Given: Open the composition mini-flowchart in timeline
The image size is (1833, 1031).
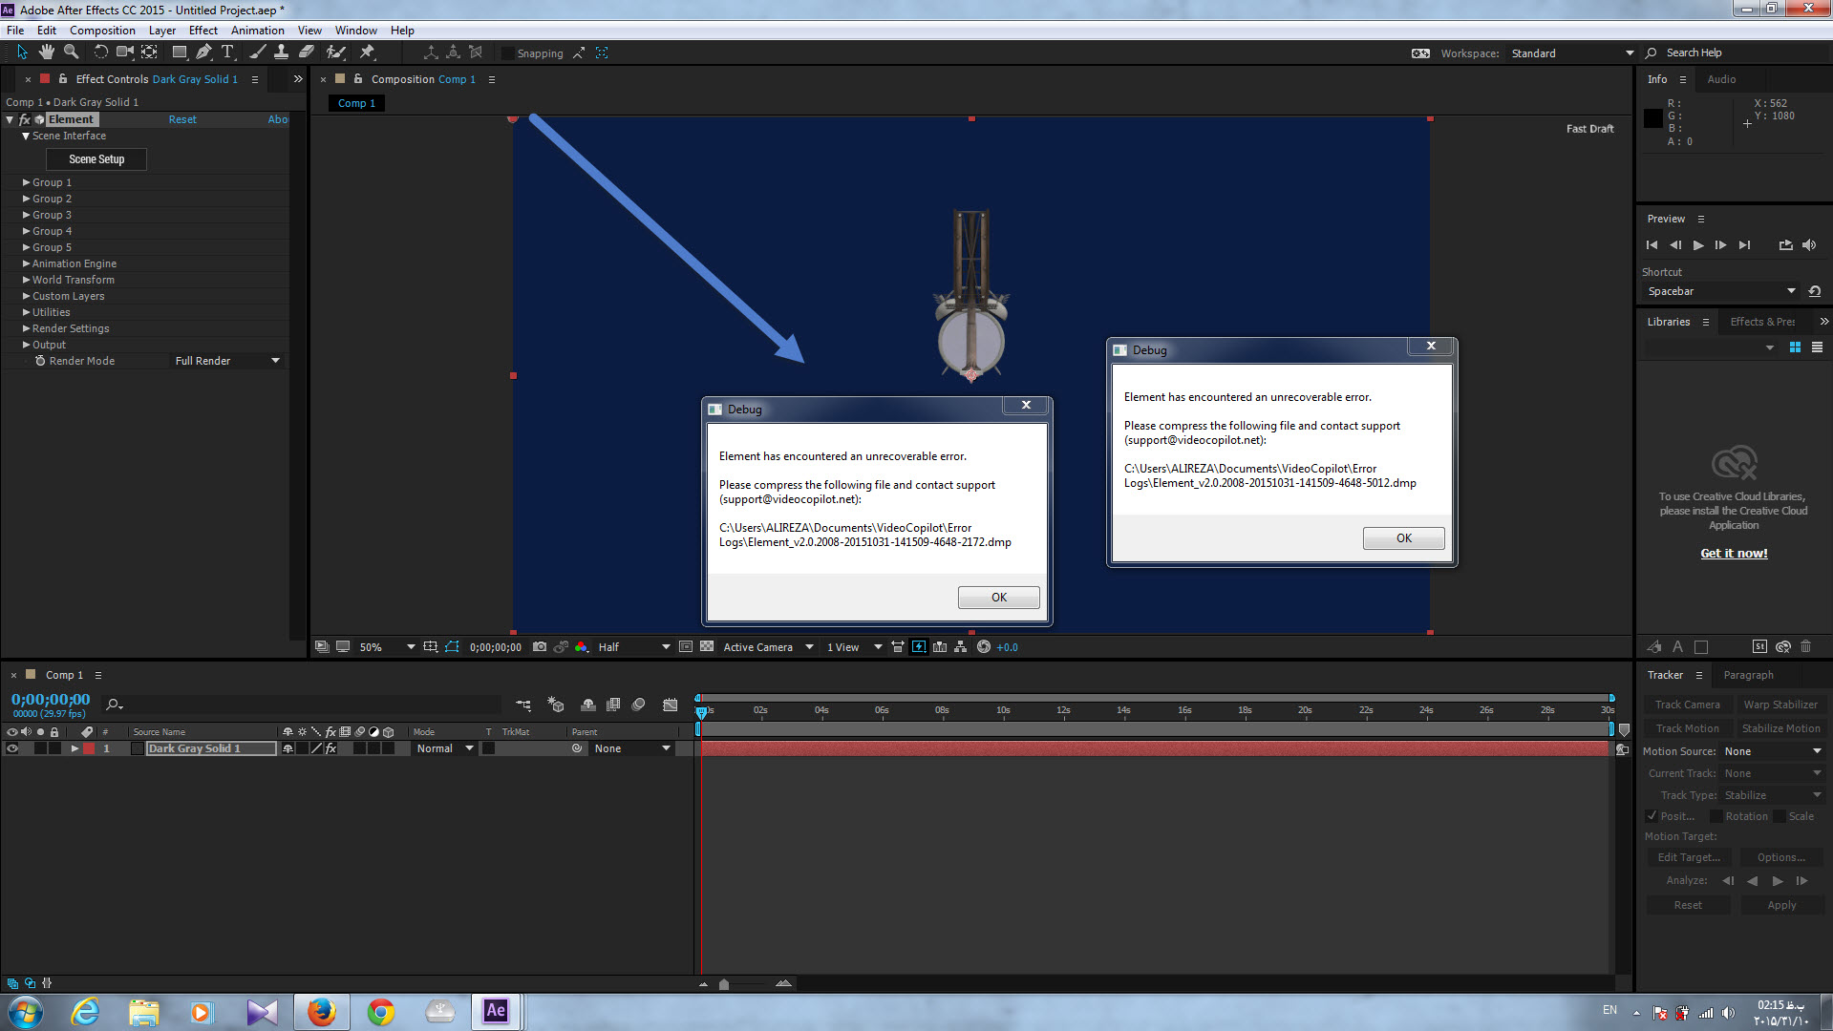Looking at the screenshot, I should [x=523, y=705].
